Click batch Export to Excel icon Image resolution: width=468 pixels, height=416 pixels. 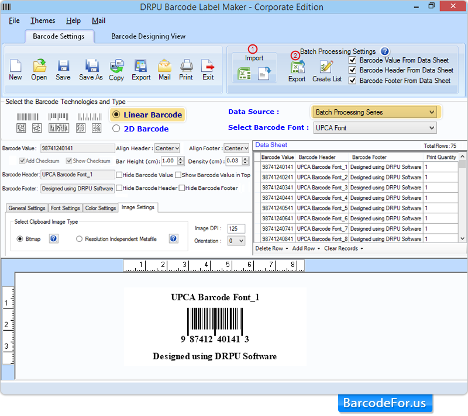click(x=297, y=67)
